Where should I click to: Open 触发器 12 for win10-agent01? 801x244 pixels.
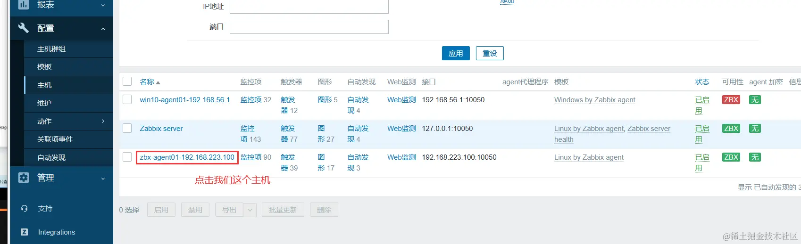(288, 105)
